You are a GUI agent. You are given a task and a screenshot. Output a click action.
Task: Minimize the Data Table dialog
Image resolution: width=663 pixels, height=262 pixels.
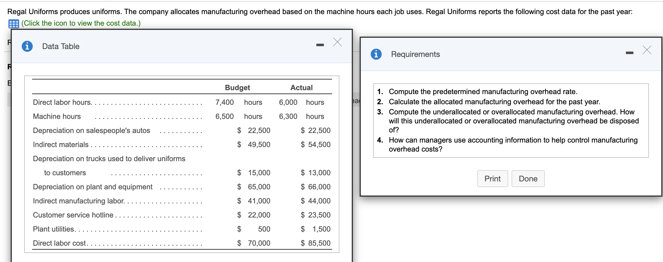pyautogui.click(x=320, y=45)
